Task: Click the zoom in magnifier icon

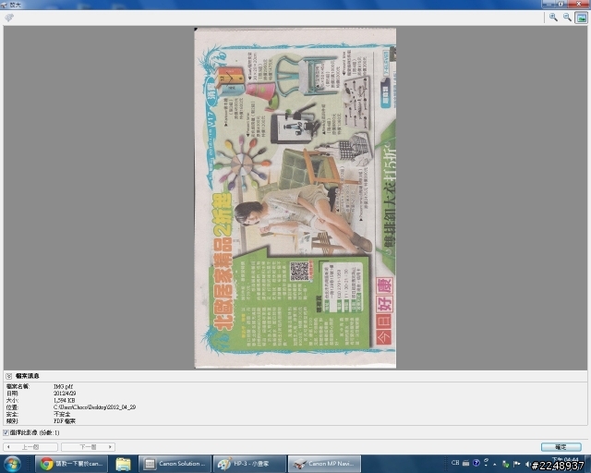Action: coord(553,18)
